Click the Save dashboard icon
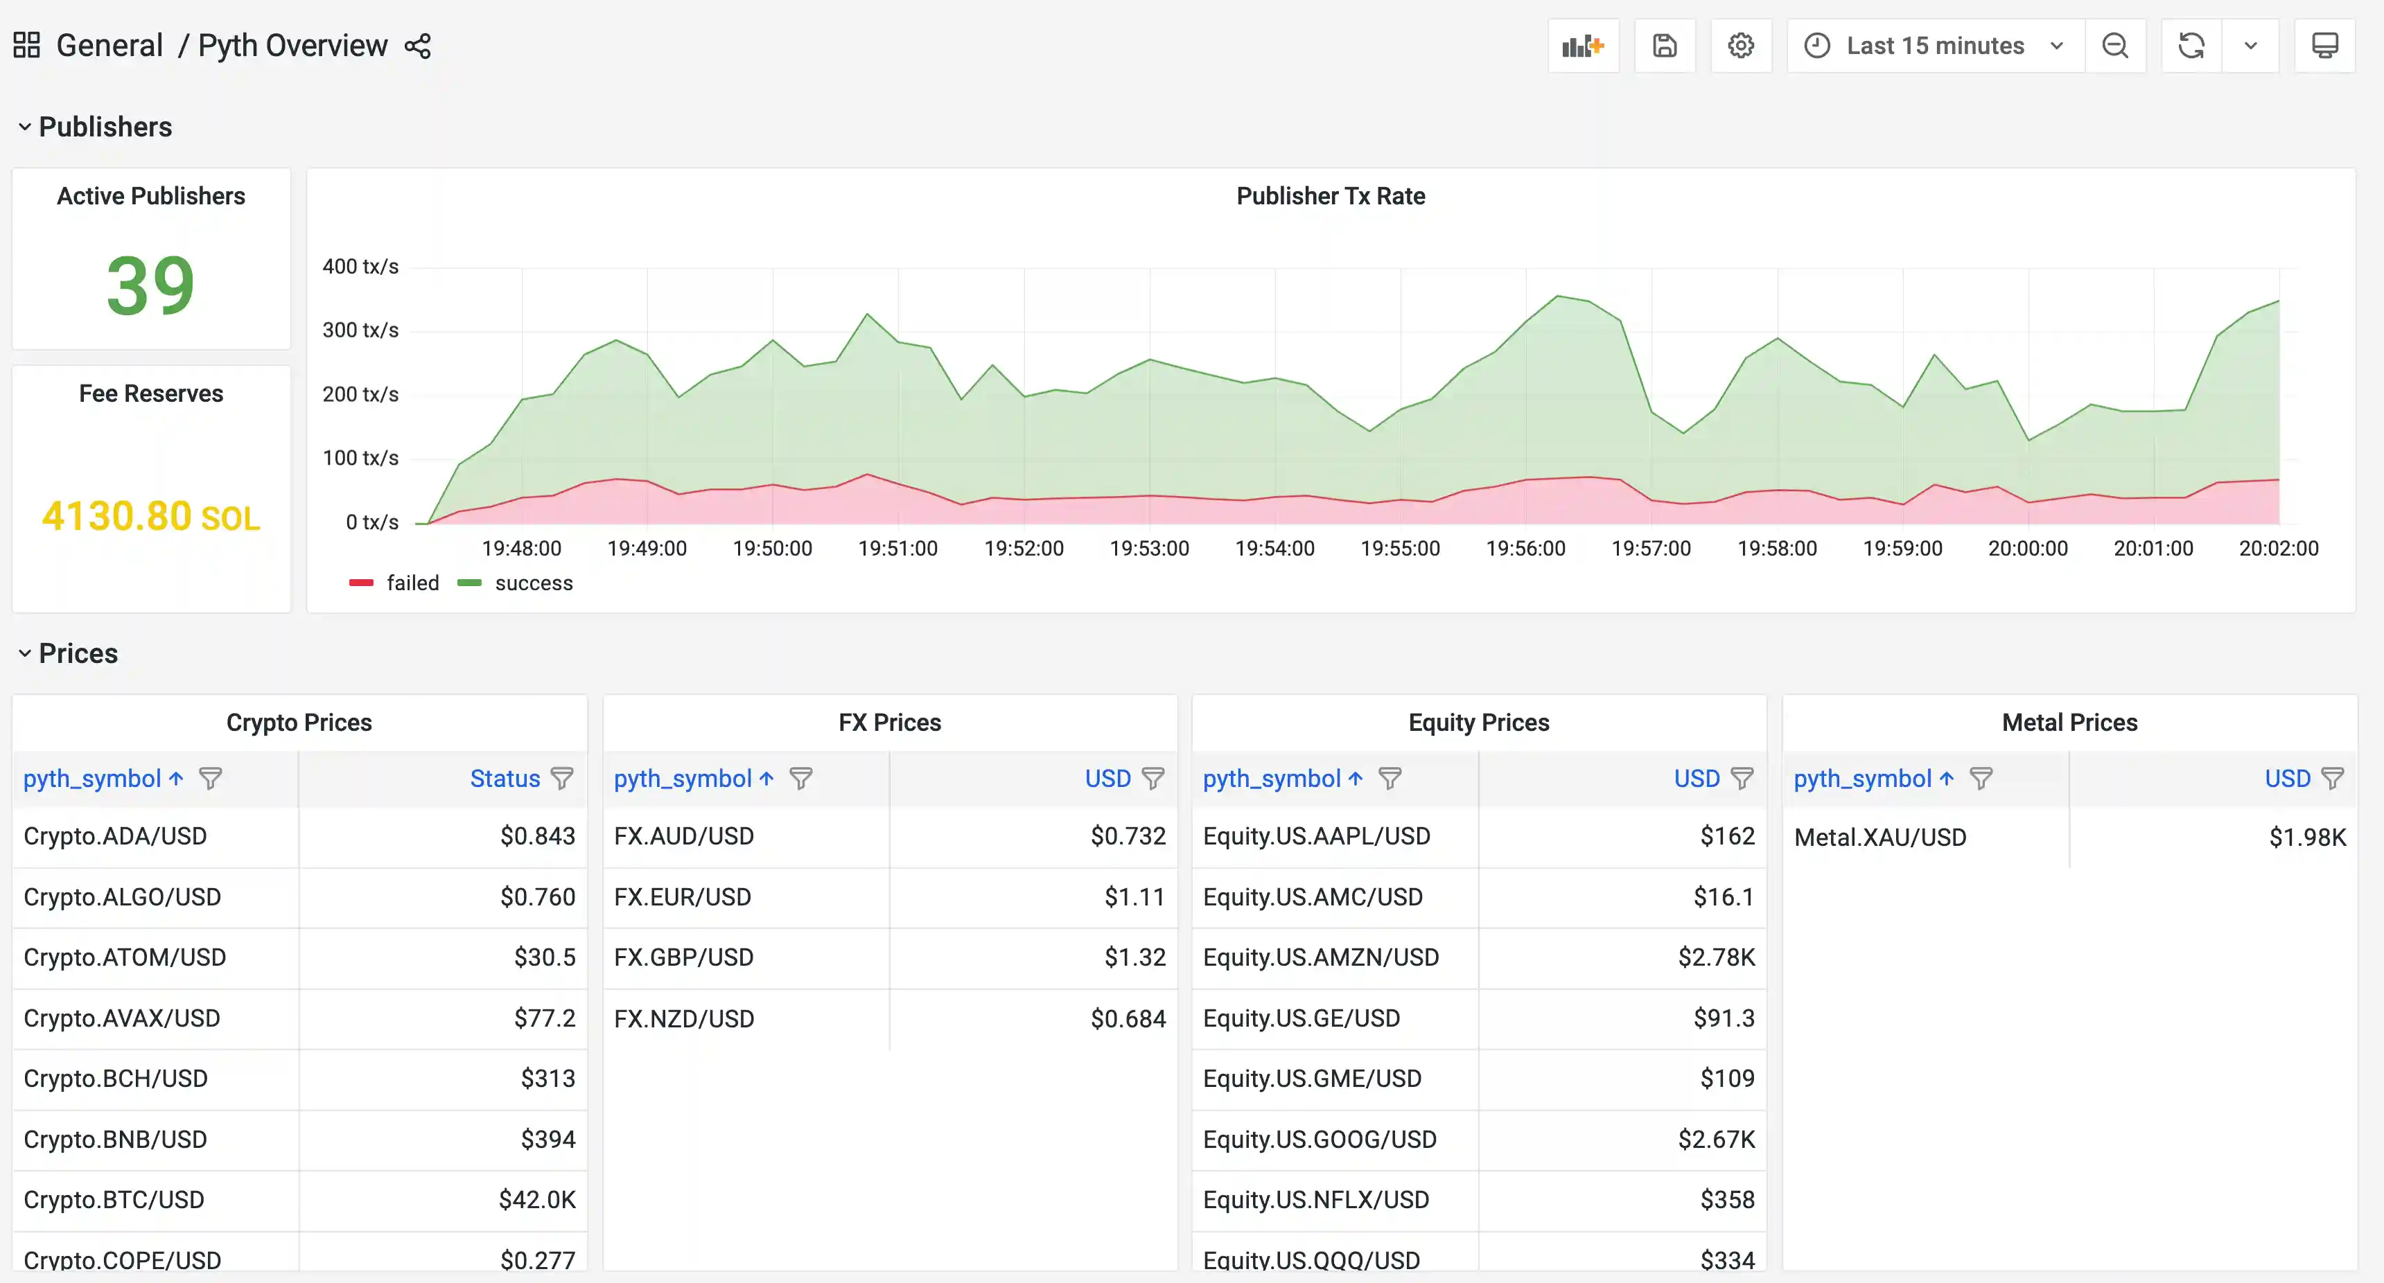 click(x=1664, y=45)
